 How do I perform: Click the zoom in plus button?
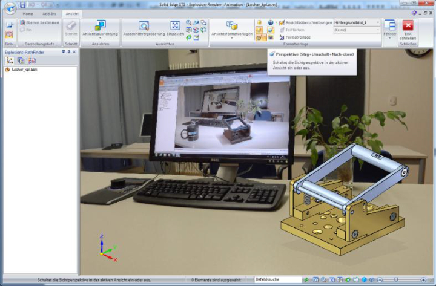point(423,279)
